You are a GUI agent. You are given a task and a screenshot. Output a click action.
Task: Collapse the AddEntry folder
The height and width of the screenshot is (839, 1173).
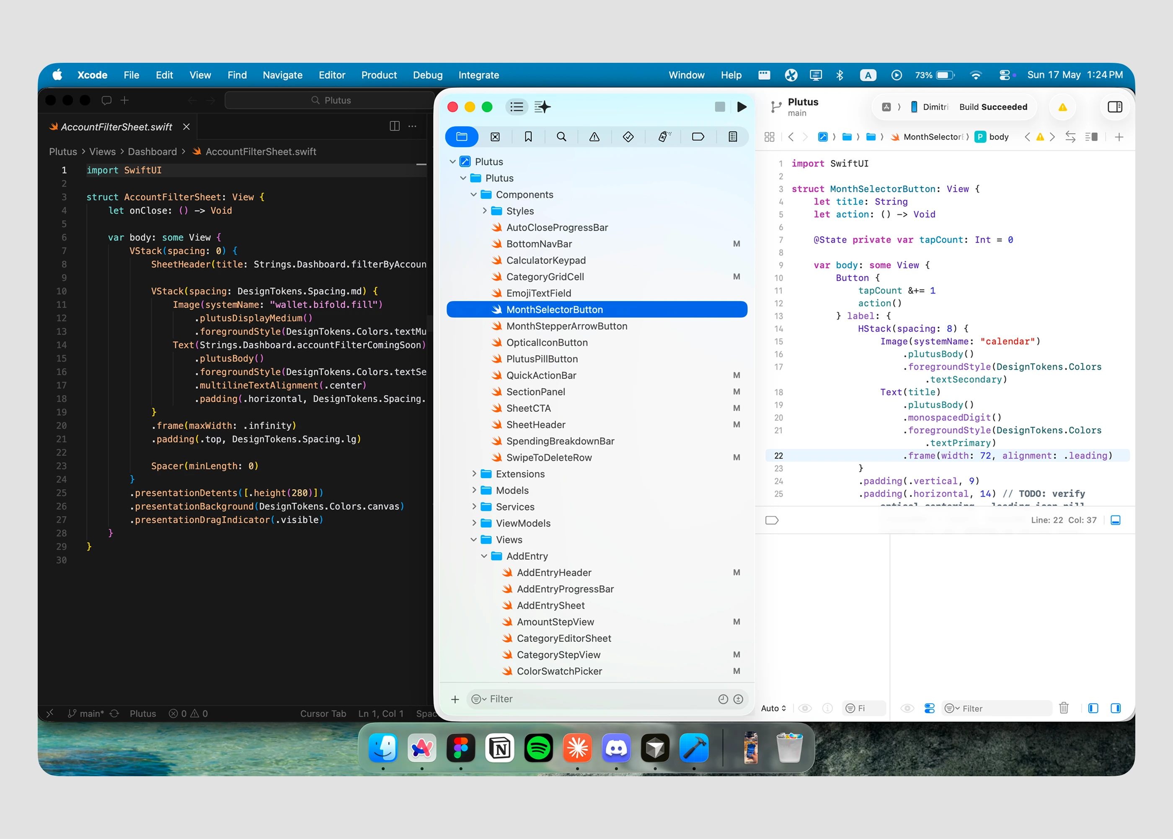point(484,556)
